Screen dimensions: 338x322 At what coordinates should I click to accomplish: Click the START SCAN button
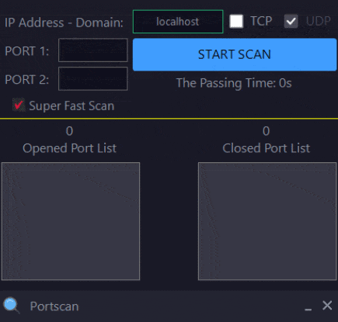coord(235,54)
